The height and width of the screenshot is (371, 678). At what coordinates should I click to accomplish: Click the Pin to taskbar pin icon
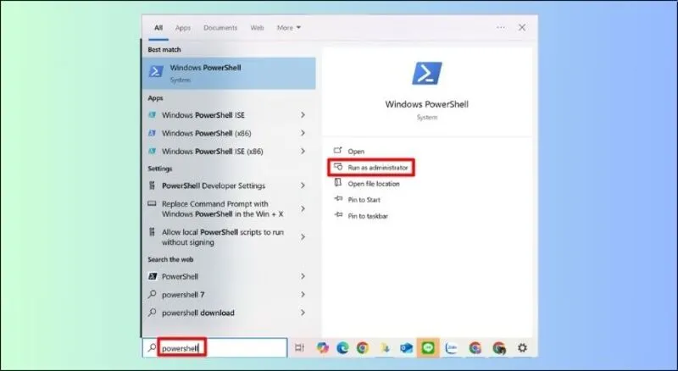[338, 215]
